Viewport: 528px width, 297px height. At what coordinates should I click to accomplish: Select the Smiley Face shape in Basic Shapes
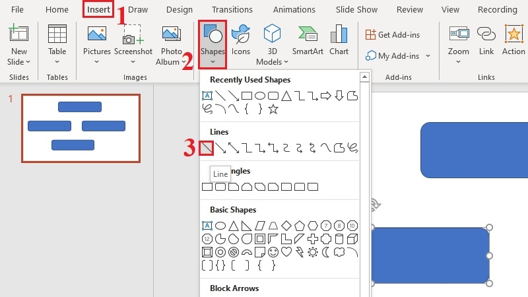point(273,252)
